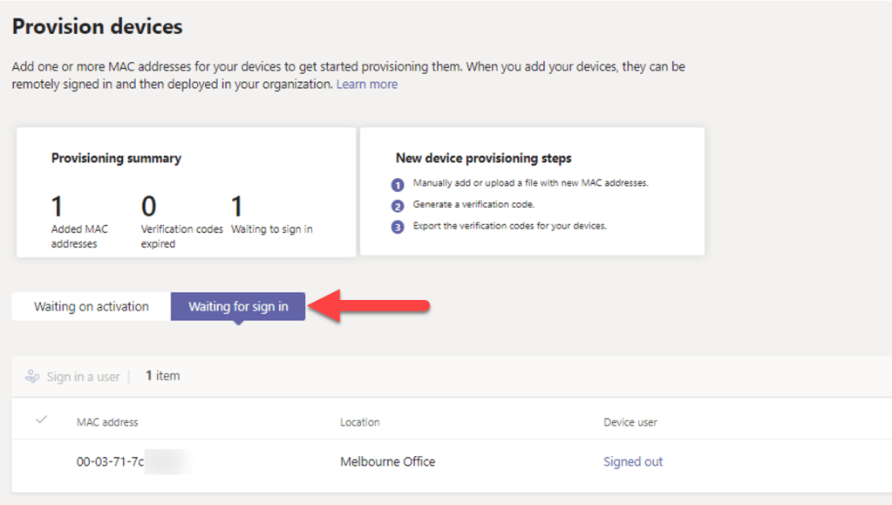Viewport: 892px width, 505px height.
Task: Click the Melbourne Office location cell
Action: pyautogui.click(x=387, y=461)
